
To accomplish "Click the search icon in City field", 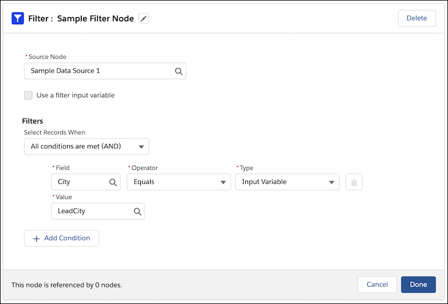I will pyautogui.click(x=113, y=182).
